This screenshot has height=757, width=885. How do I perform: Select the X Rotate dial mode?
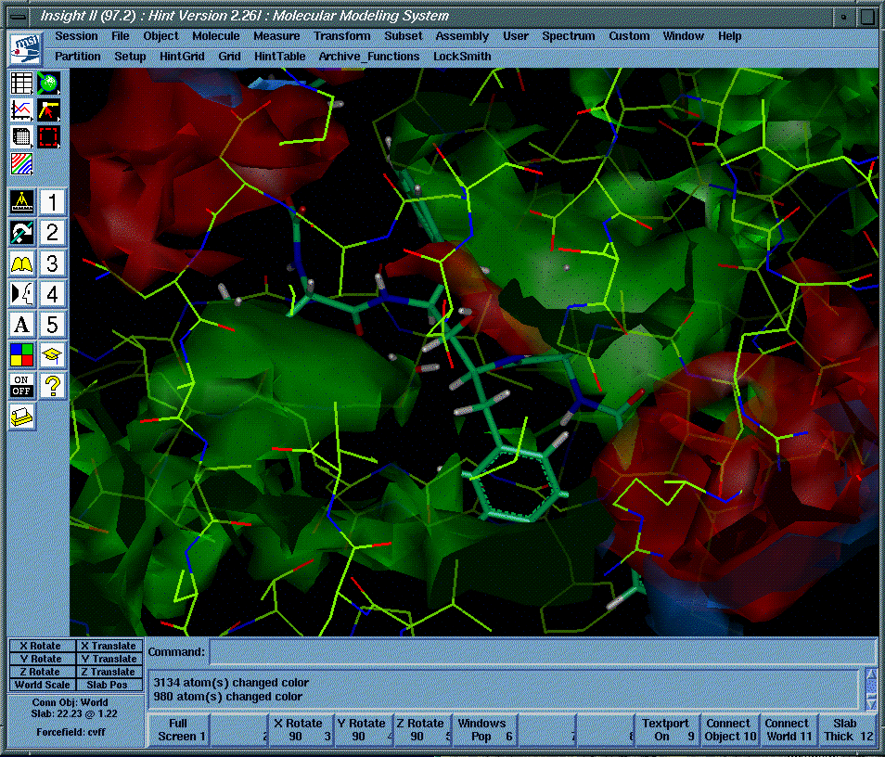(42, 646)
